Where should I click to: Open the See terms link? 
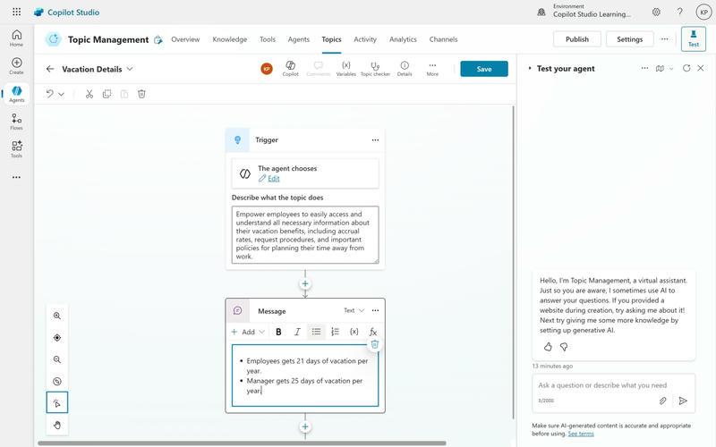click(581, 434)
